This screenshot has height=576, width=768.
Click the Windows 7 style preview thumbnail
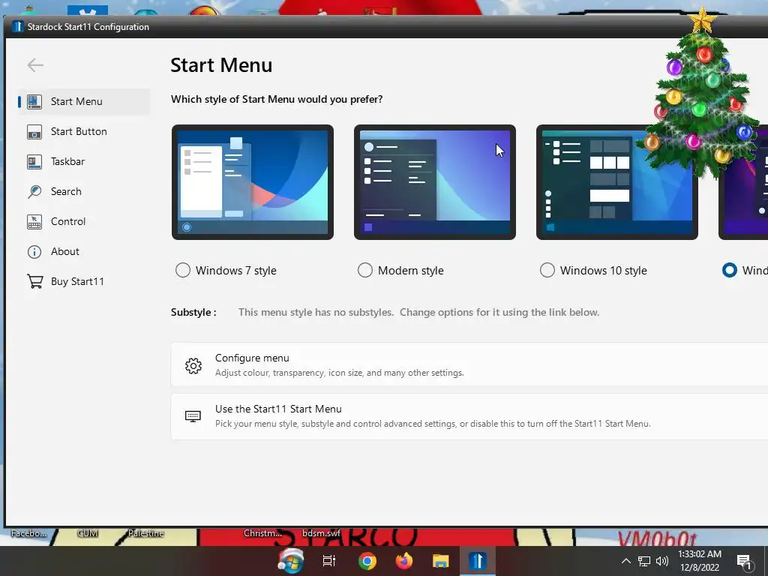(253, 182)
